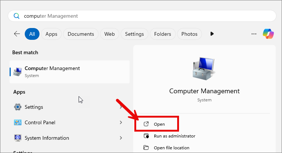The width and height of the screenshot is (282, 153).
Task: Click the System Information icon
Action: [18, 138]
